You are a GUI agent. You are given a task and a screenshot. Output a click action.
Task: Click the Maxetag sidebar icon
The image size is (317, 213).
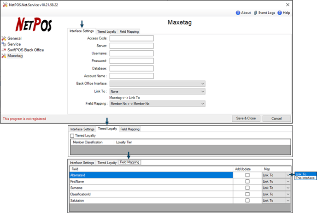coord(4,56)
